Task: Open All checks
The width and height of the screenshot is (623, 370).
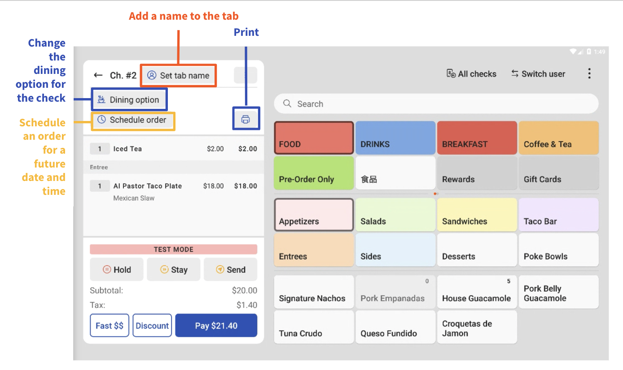Action: (x=471, y=73)
